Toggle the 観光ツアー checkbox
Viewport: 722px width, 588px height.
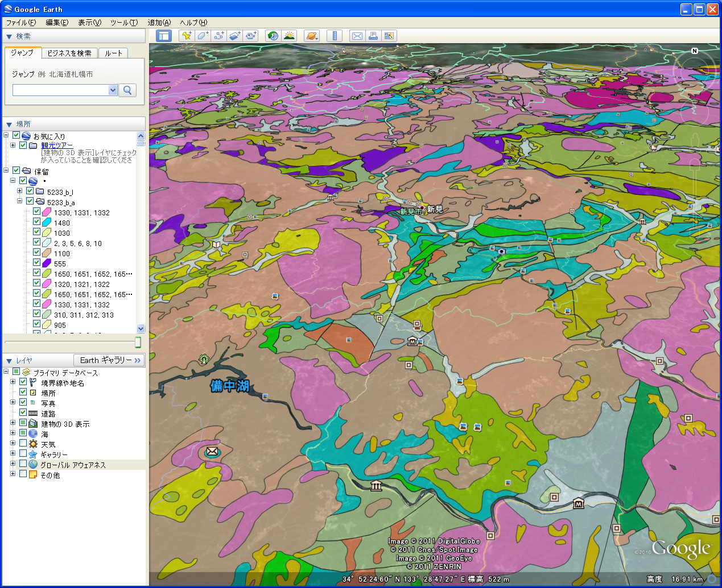23,145
